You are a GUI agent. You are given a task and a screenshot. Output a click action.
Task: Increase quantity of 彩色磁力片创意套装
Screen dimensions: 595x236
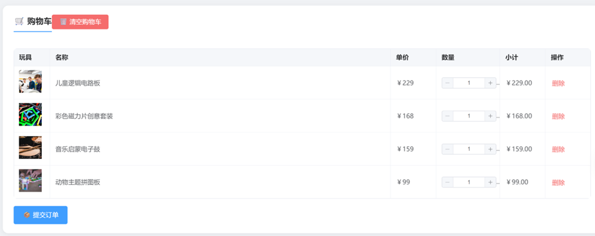[490, 116]
